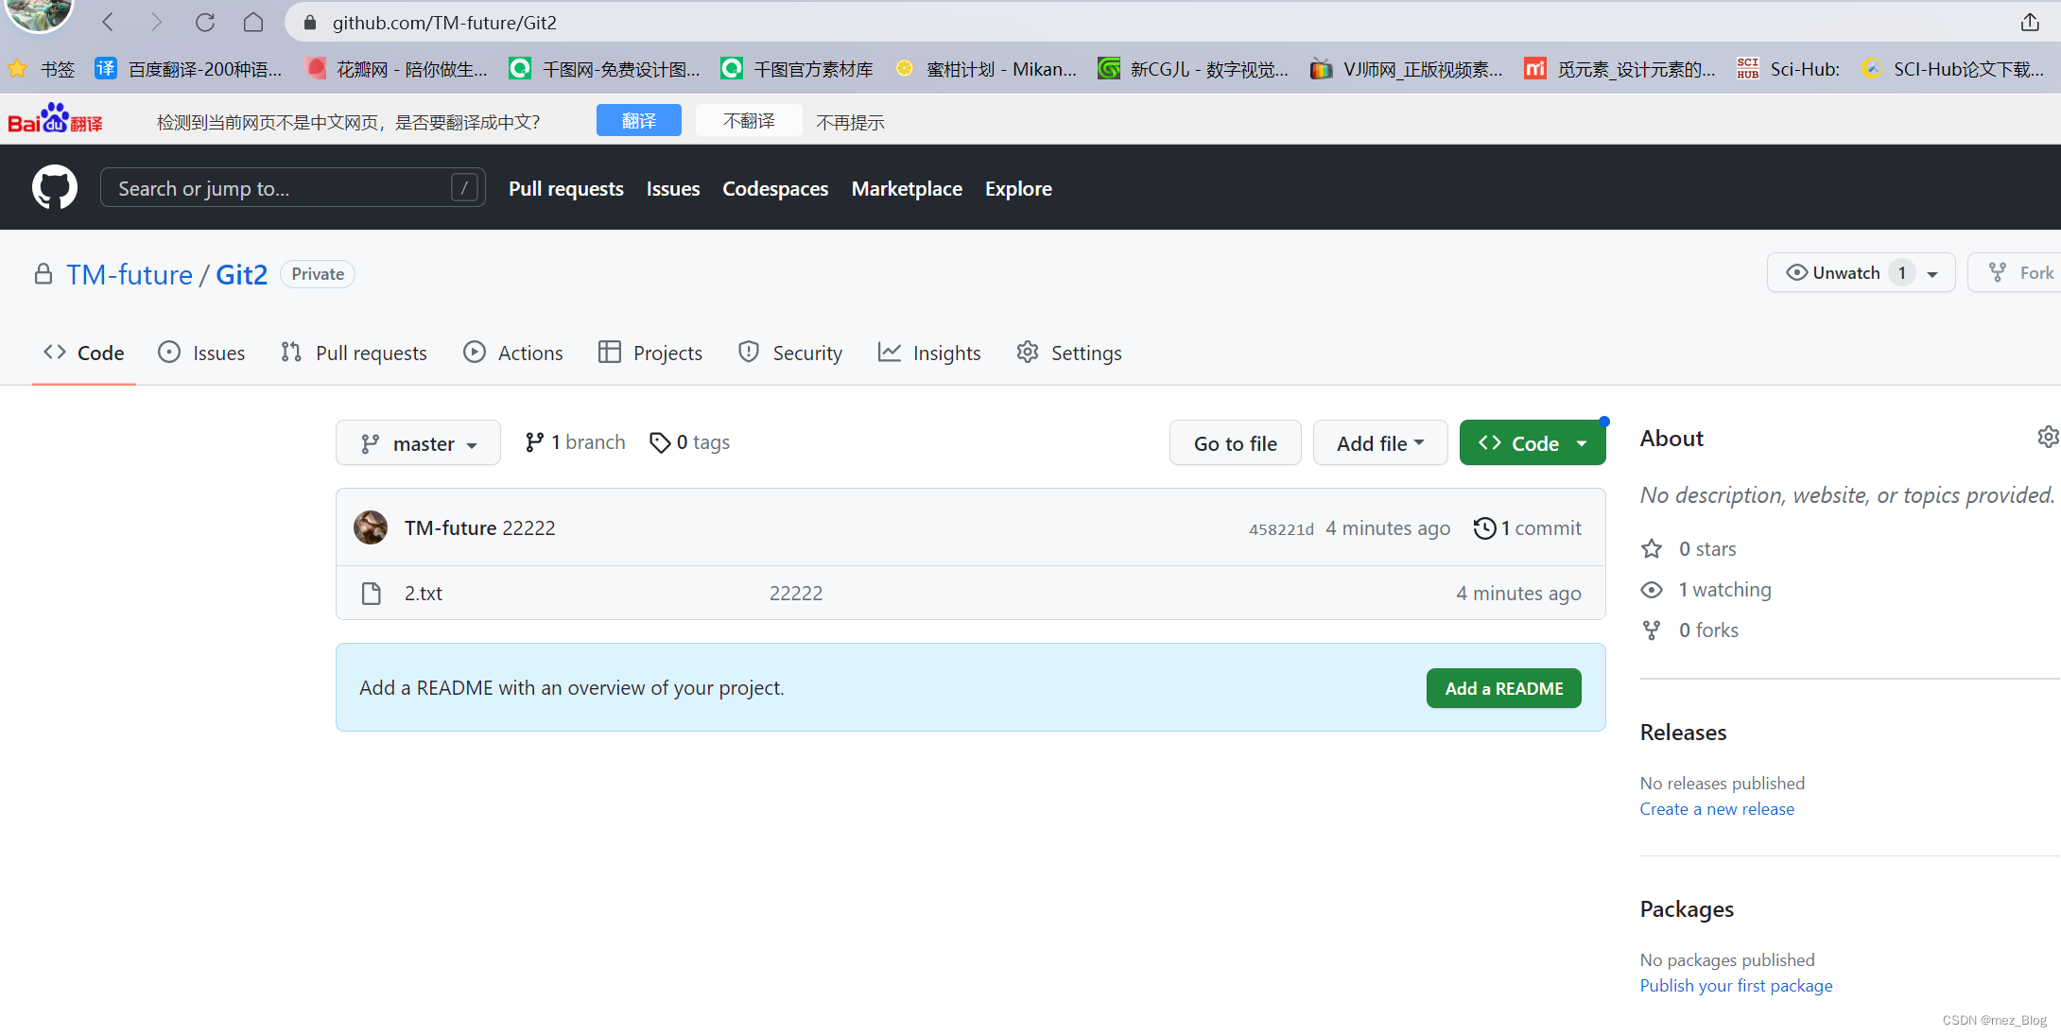Click the branch icon next to master

372,441
